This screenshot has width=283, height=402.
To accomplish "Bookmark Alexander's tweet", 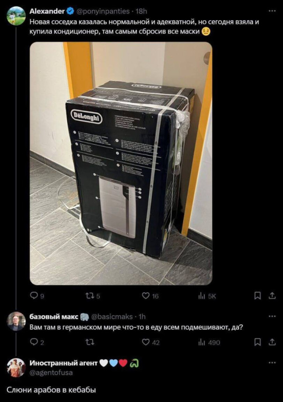I will [257, 296].
